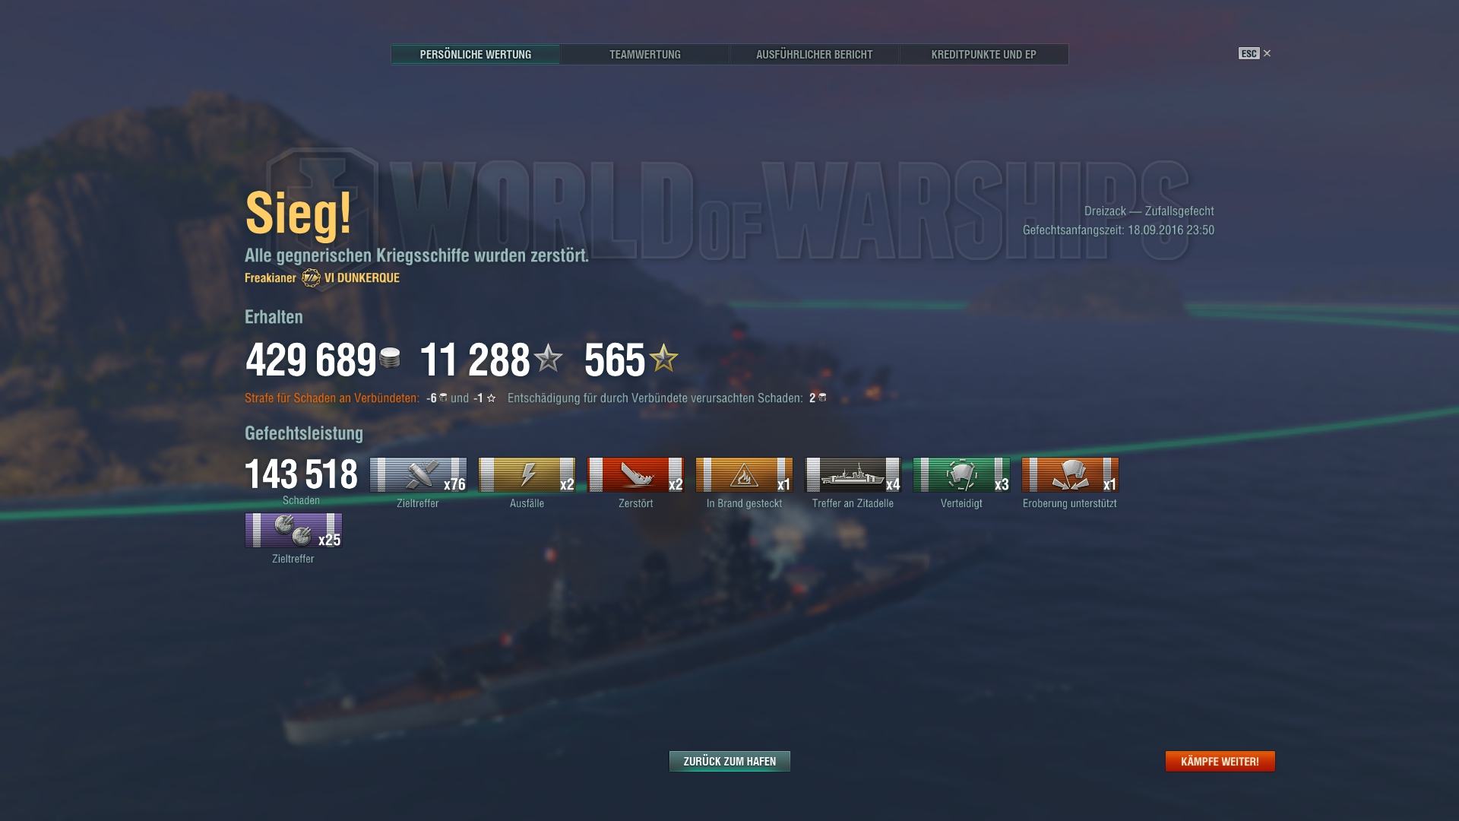Select the purple Zieltreffer x25 secondary ribbon
The width and height of the screenshot is (1459, 821).
tap(293, 531)
